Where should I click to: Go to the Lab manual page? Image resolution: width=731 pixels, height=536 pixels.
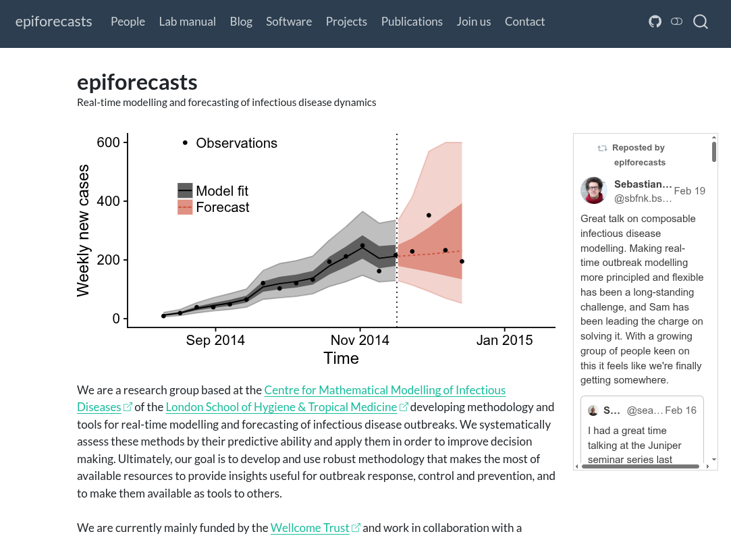pyautogui.click(x=187, y=22)
